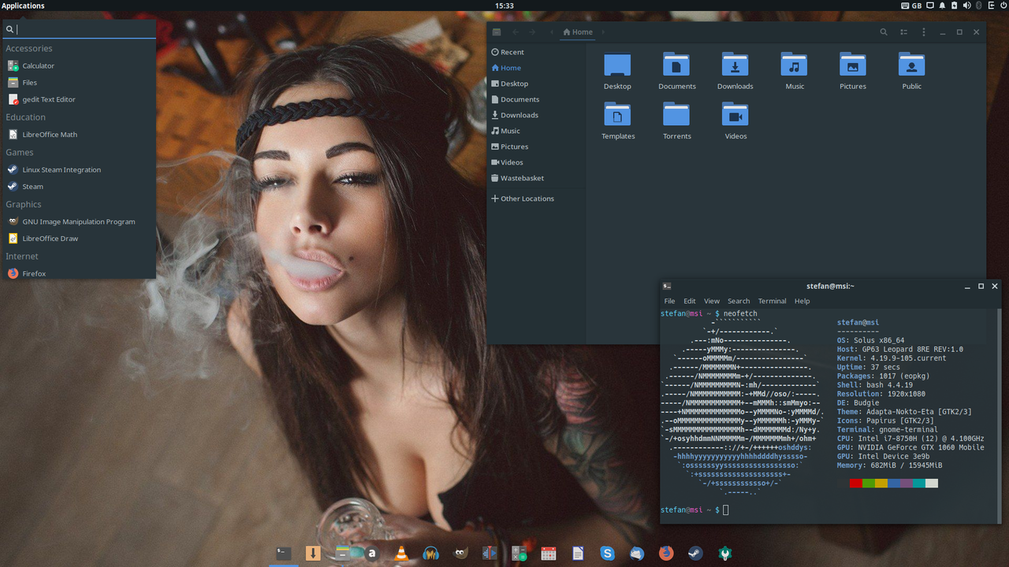
Task: Launch Audacity headphones icon in dock
Action: (x=431, y=554)
